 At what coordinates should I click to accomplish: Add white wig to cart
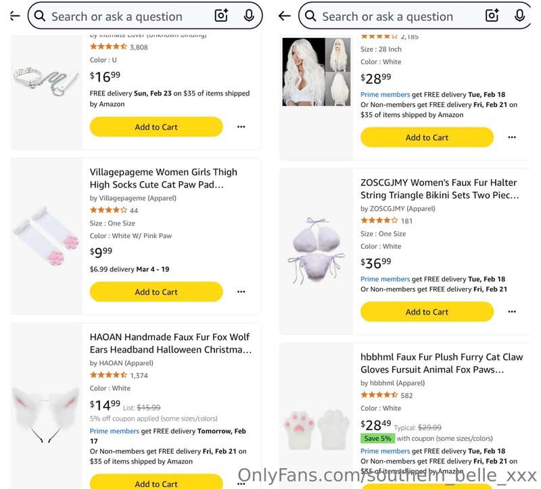click(x=427, y=137)
